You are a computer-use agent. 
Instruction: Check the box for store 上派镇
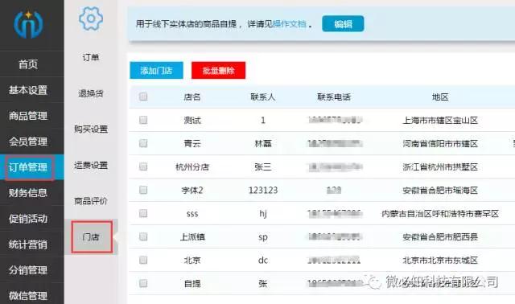tap(143, 236)
